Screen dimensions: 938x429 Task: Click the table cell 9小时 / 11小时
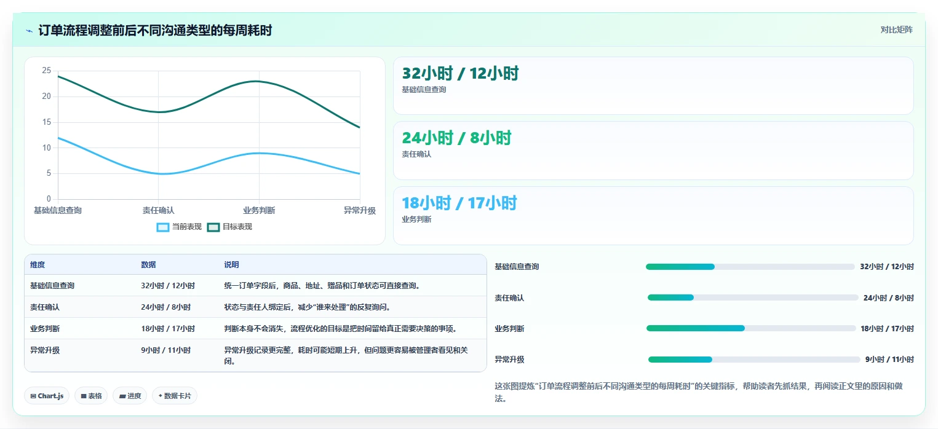coord(165,350)
